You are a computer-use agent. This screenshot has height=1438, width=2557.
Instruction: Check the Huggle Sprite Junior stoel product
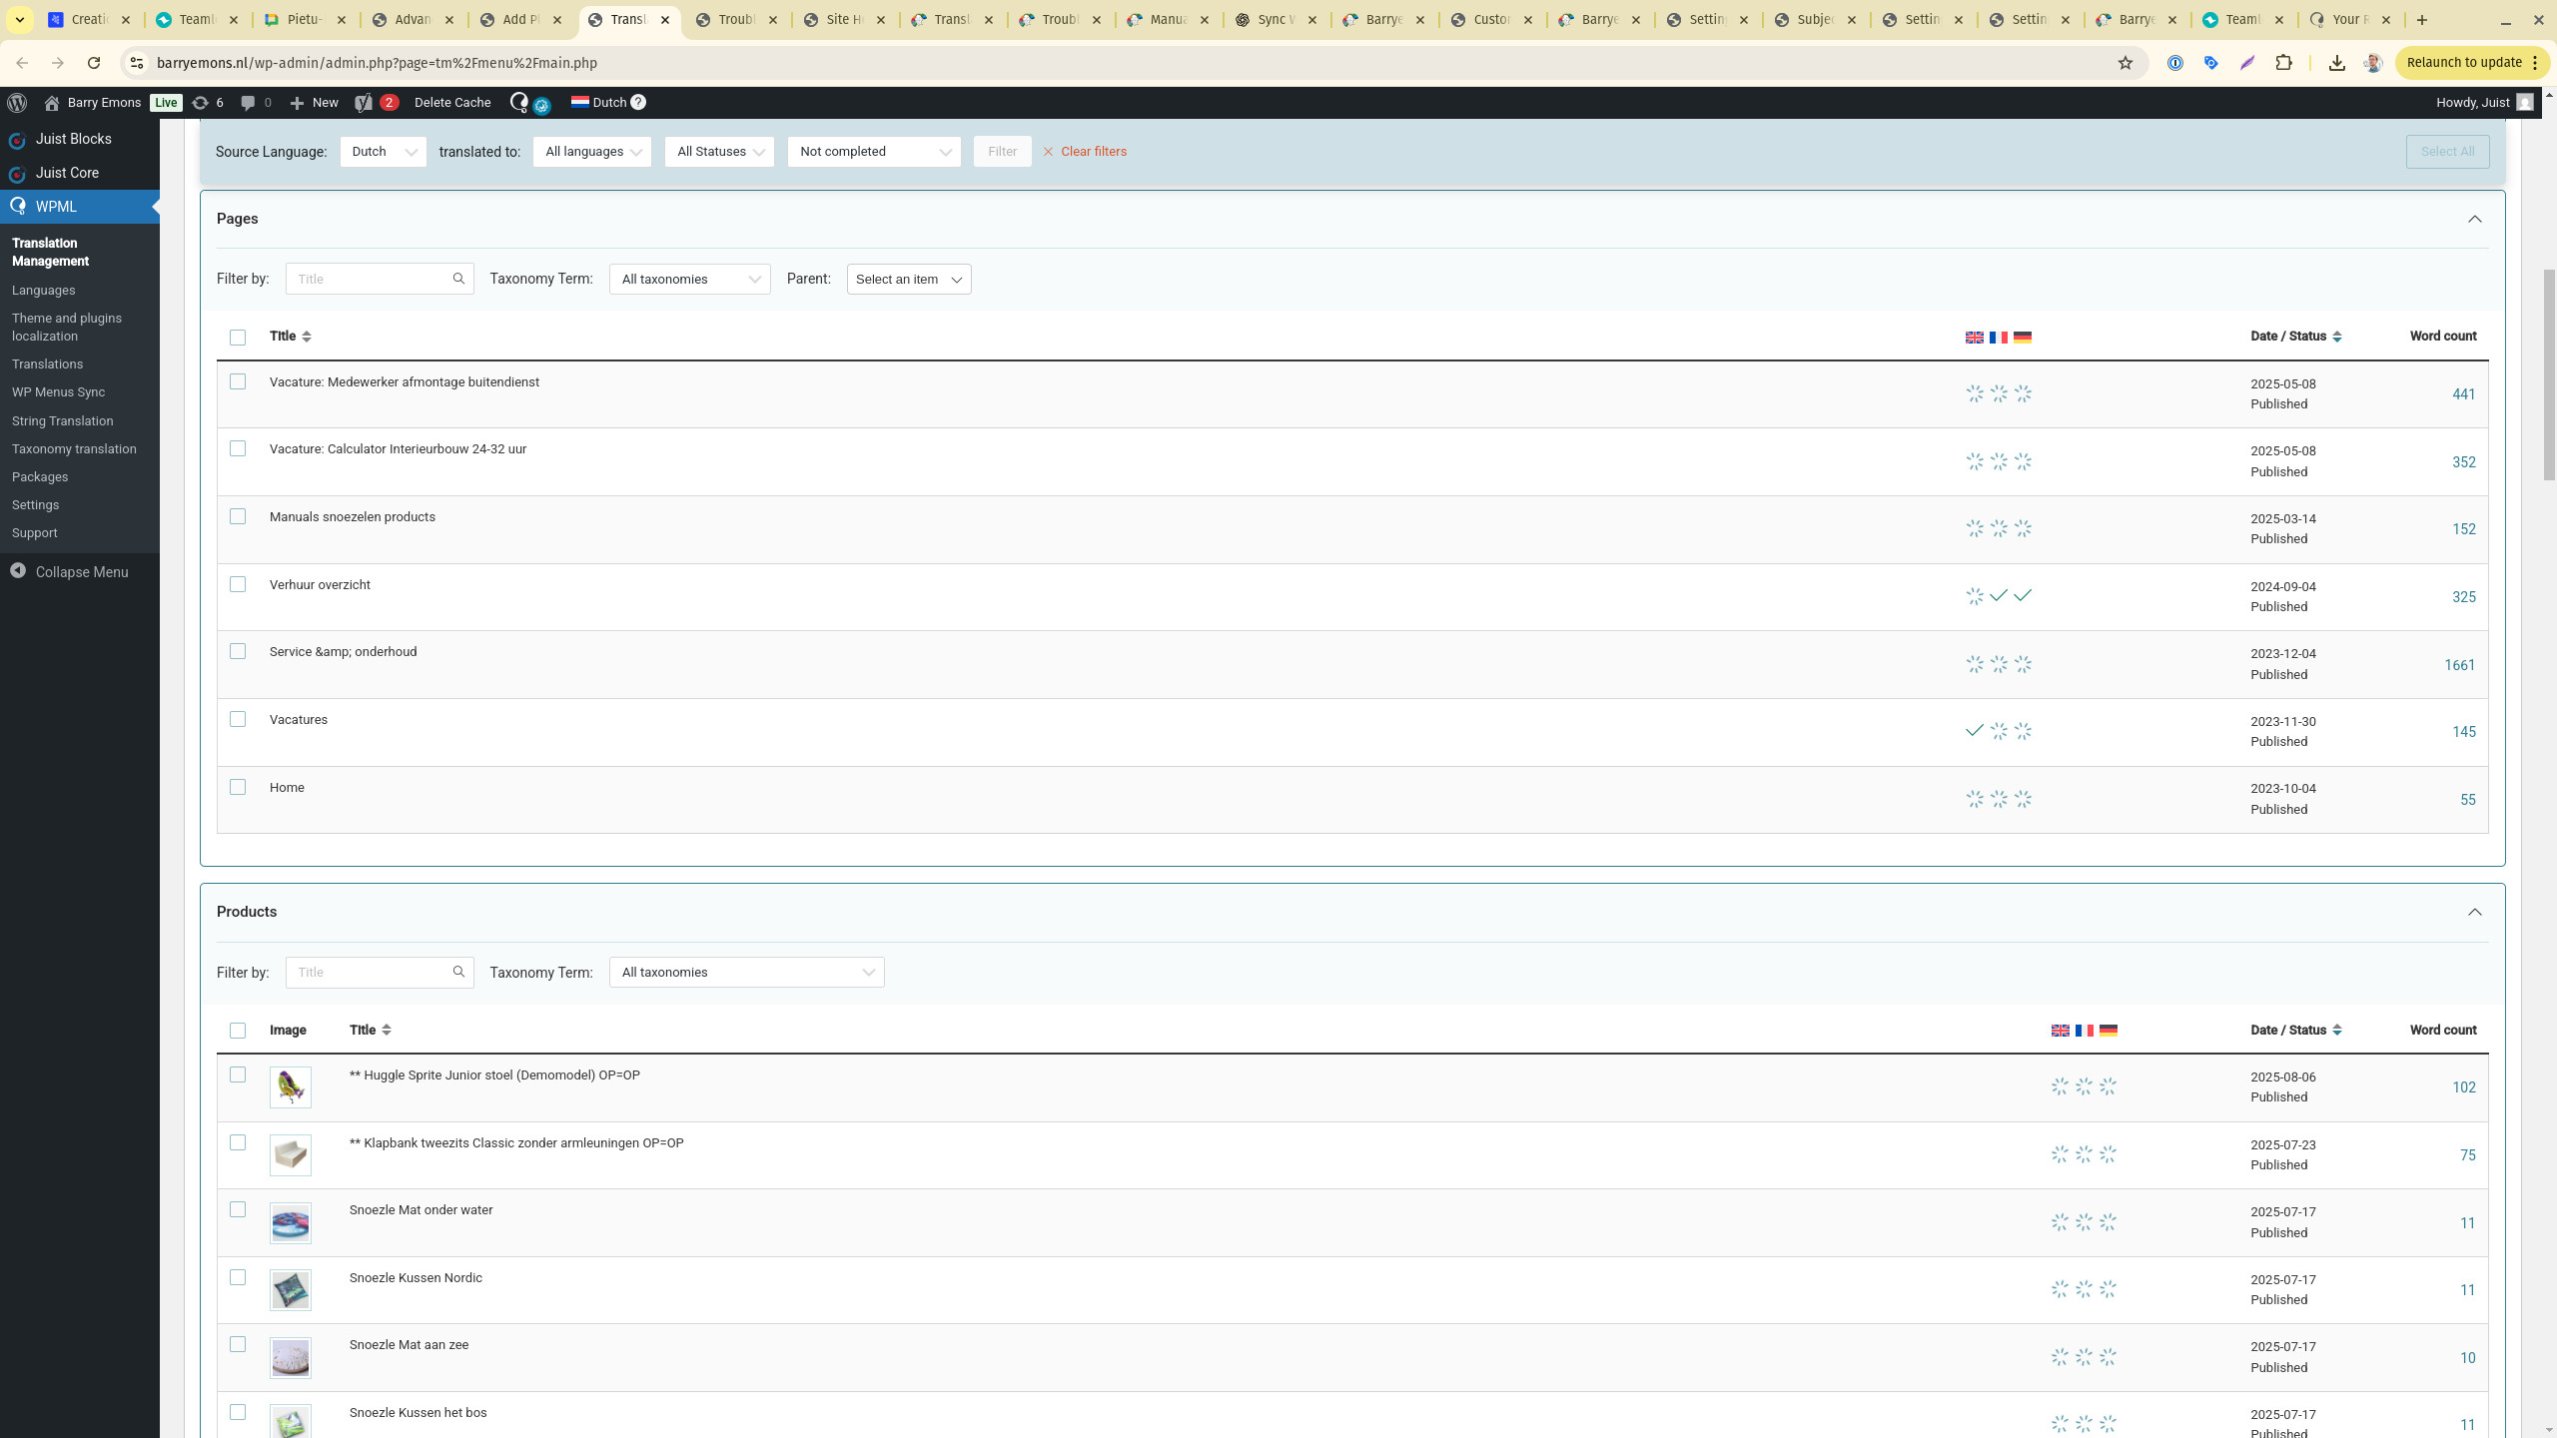(238, 1076)
